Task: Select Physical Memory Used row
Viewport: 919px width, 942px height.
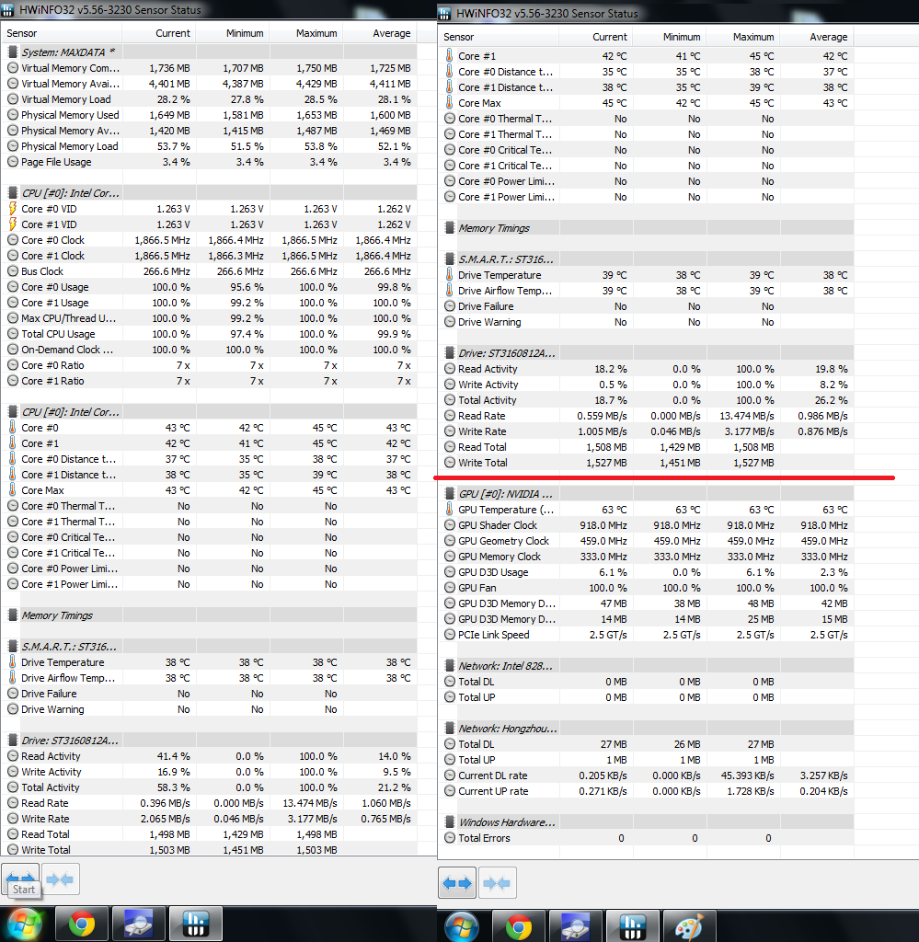Action: point(210,115)
